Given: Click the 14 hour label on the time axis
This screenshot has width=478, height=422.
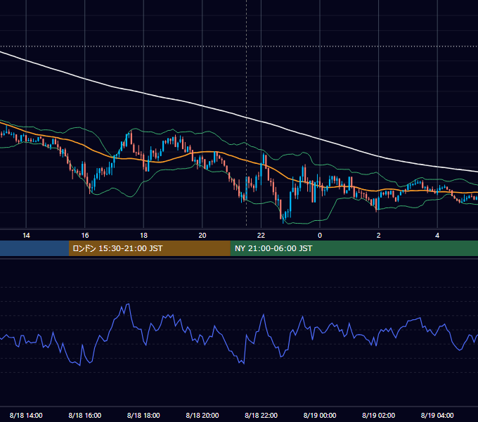Looking at the screenshot, I should coord(26,236).
